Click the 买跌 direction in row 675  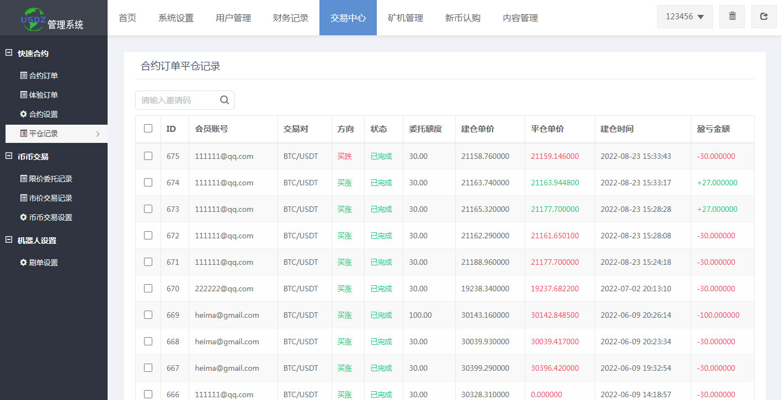[344, 156]
